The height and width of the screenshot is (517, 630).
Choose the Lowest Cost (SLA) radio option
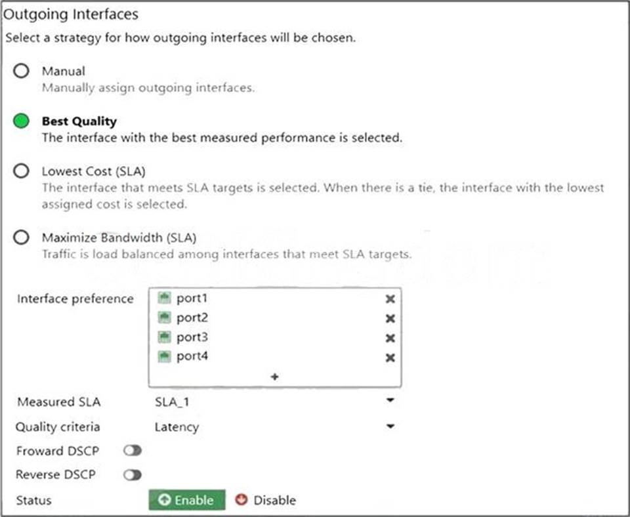tap(22, 171)
